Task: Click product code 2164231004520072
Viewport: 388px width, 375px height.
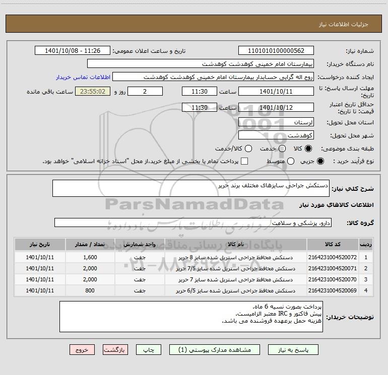Action: point(333,257)
